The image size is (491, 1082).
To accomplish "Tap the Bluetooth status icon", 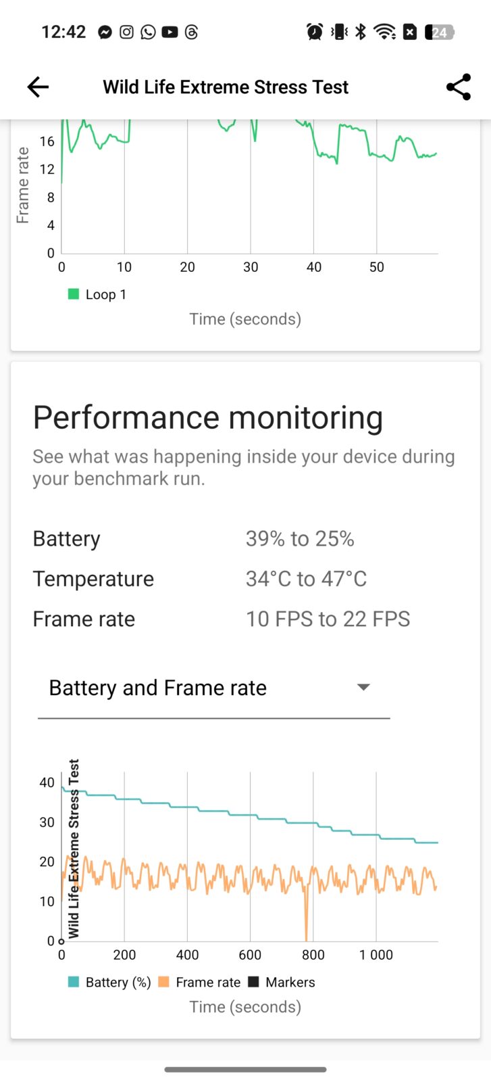I will click(x=361, y=32).
